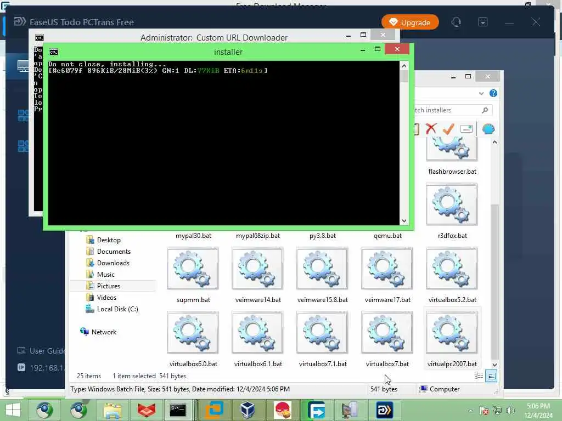Show hidden system tray icons
562x421 pixels.
point(470,411)
